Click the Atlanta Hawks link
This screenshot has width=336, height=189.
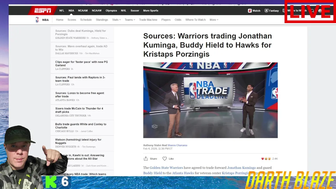[x=183, y=173]
